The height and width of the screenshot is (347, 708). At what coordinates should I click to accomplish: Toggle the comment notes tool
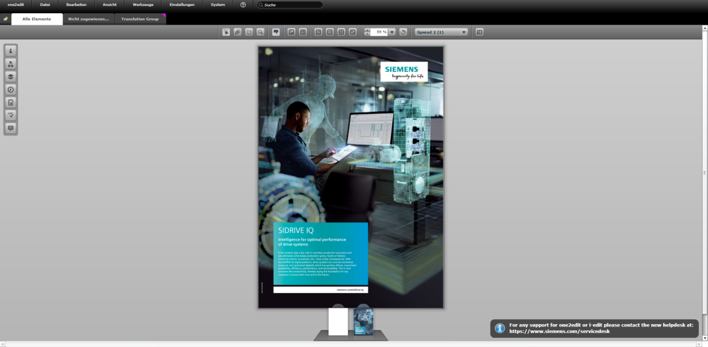pos(276,32)
